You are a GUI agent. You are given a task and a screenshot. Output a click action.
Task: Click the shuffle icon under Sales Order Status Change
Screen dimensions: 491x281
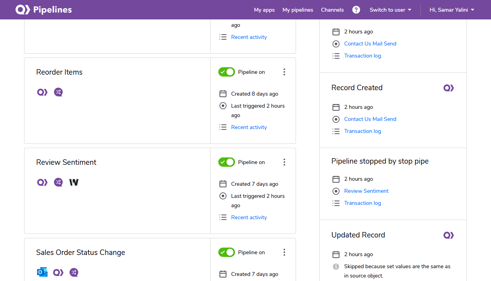(x=74, y=272)
